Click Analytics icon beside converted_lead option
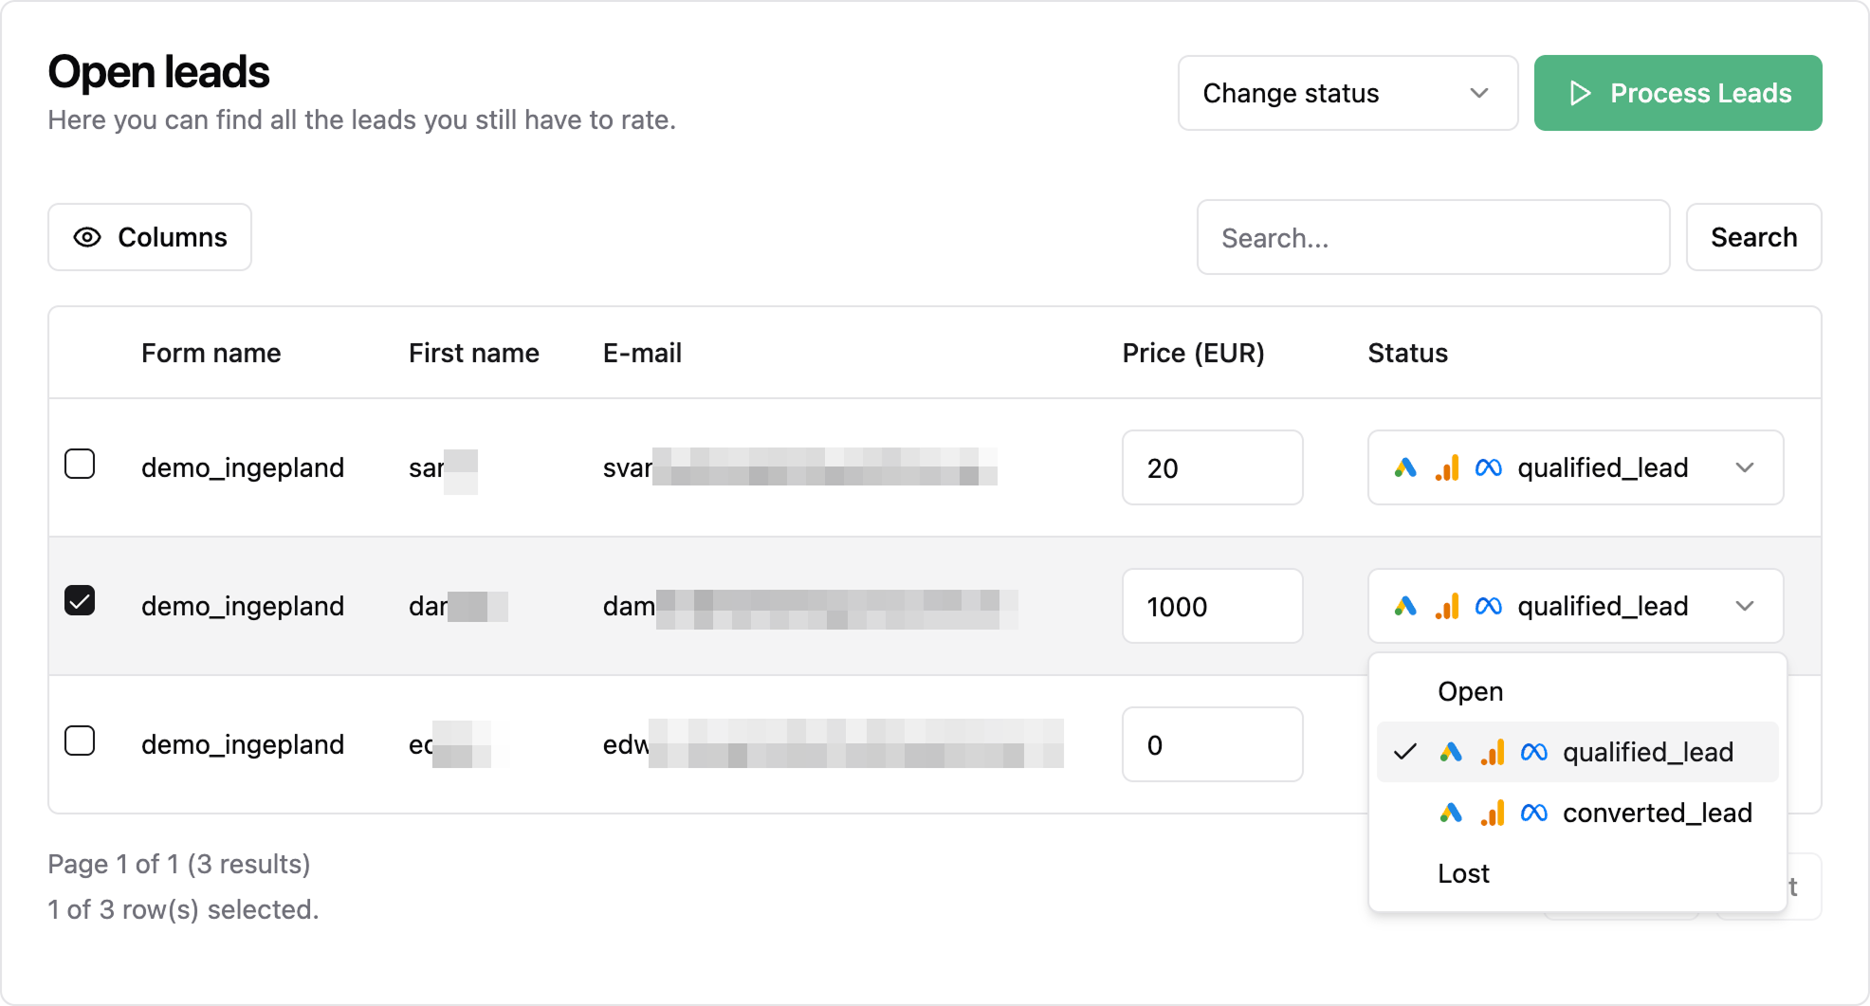 tap(1493, 814)
